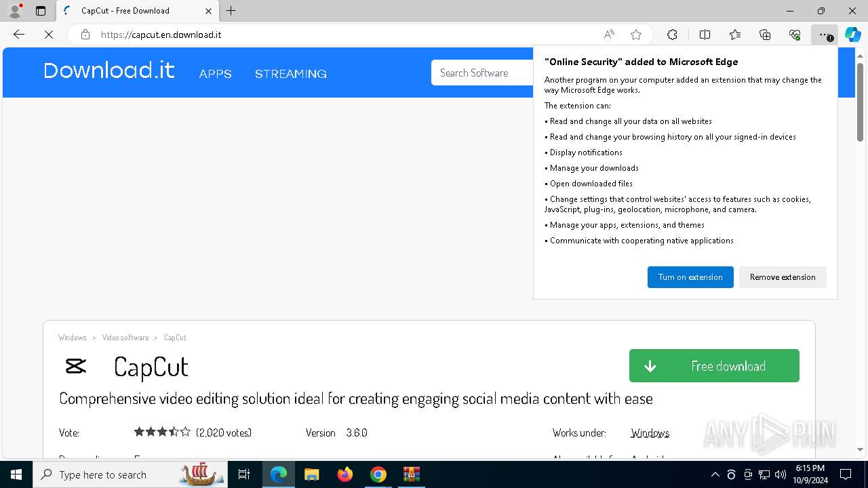The height and width of the screenshot is (488, 868).
Task: Launch Chrome from taskbar
Action: coord(378,474)
